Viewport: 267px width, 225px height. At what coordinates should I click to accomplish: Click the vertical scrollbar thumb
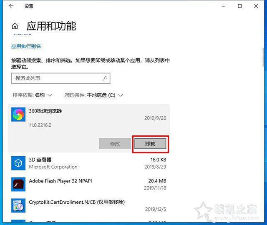(263, 57)
